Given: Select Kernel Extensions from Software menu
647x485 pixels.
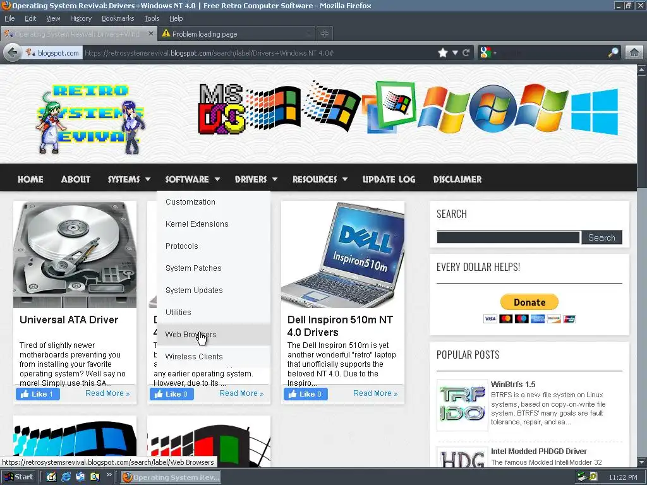Looking at the screenshot, I should click(214, 224).
